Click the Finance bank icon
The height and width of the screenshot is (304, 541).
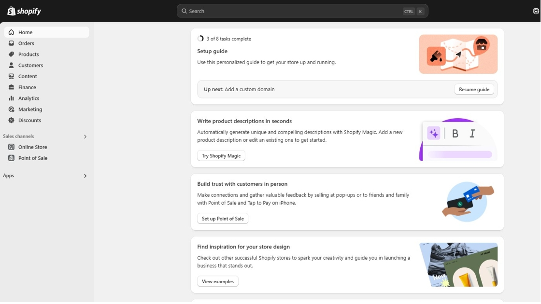tap(12, 87)
